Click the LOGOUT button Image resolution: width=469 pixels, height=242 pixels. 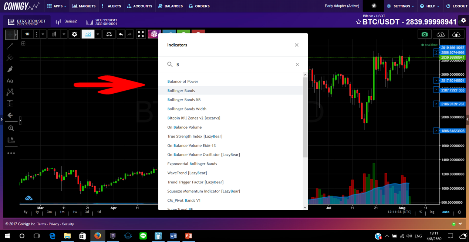457,6
